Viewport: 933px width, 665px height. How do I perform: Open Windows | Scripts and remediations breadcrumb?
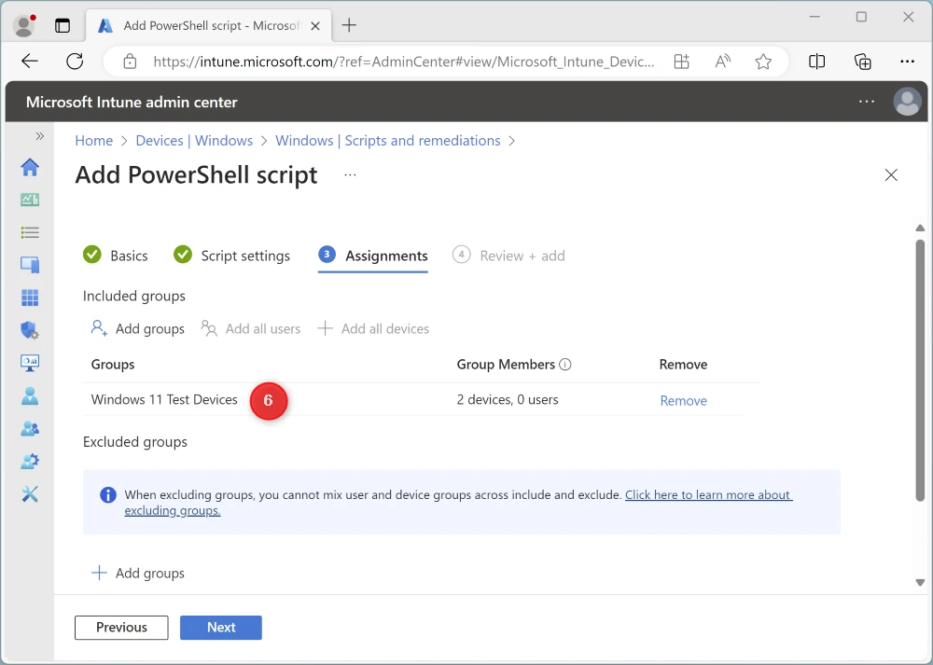[x=387, y=141]
